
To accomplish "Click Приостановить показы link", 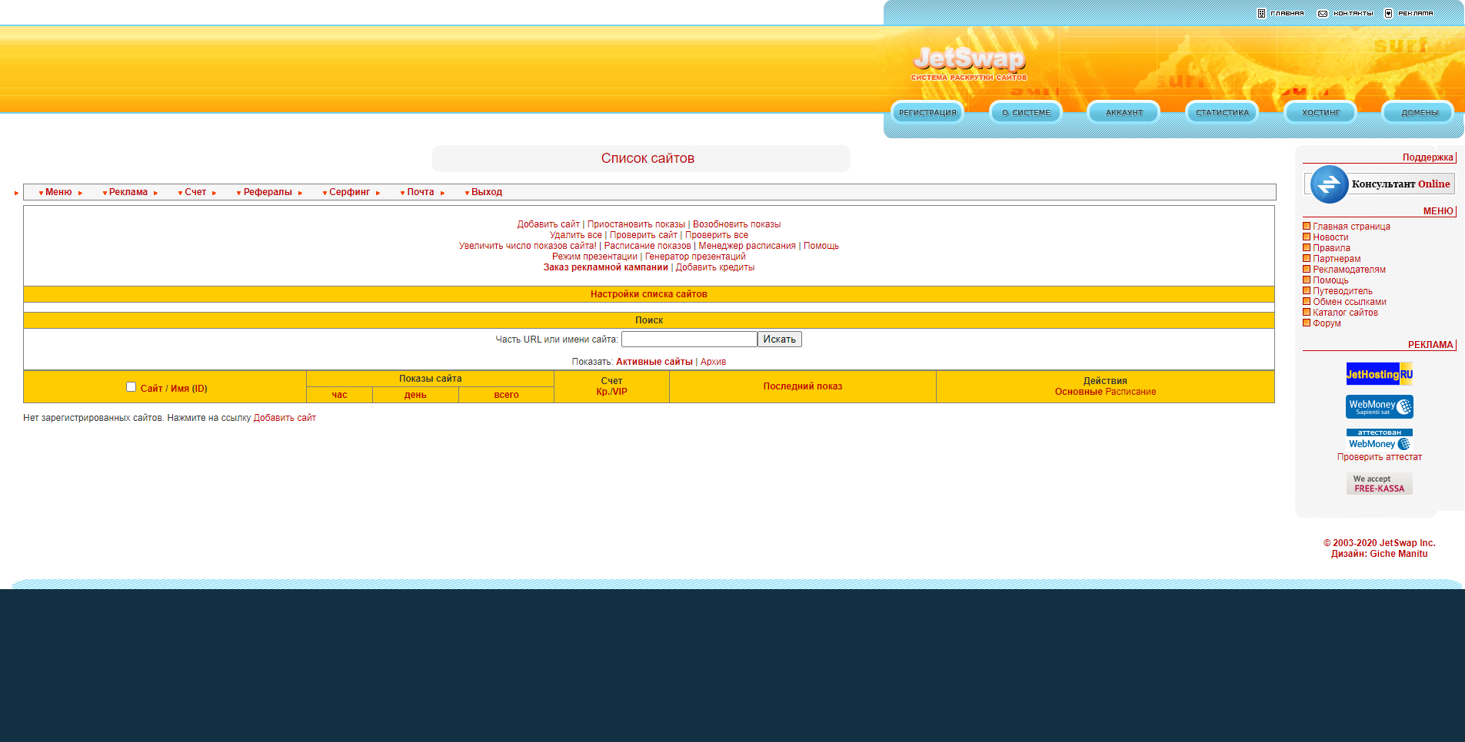I will (636, 224).
